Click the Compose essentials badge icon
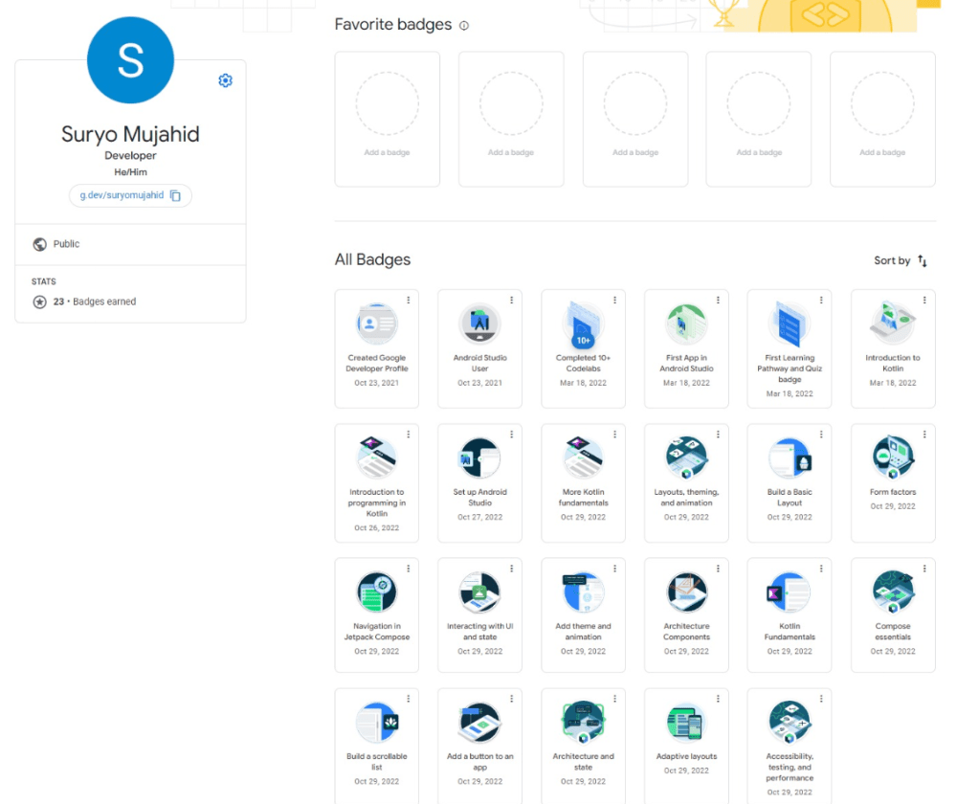 (x=892, y=592)
